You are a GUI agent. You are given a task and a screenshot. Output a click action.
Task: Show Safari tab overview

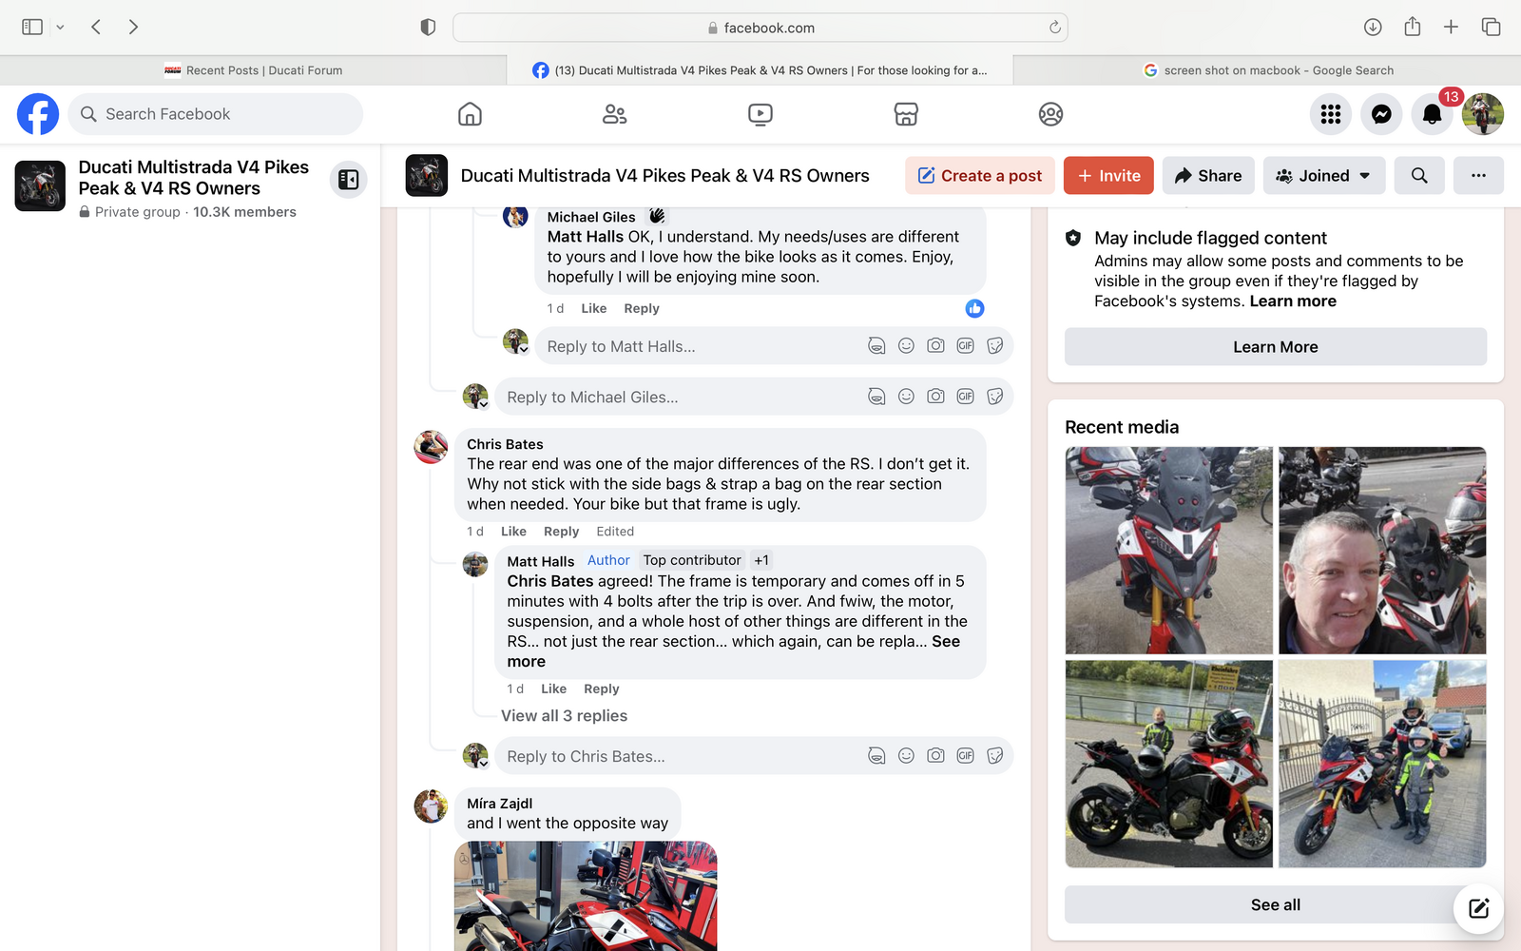pyautogui.click(x=1491, y=28)
